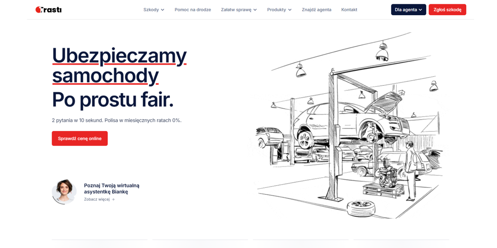This screenshot has height=248, width=497.
Task: Click Bianka's circular avatar photo
Action: (64, 192)
